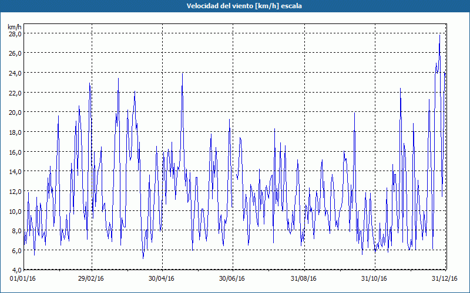Click the 24,0 y-axis label
Screen dimensions: 470x293
tap(15, 73)
